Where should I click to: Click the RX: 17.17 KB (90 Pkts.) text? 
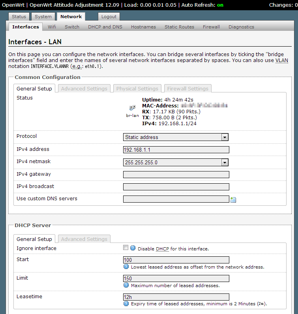tap(171, 111)
